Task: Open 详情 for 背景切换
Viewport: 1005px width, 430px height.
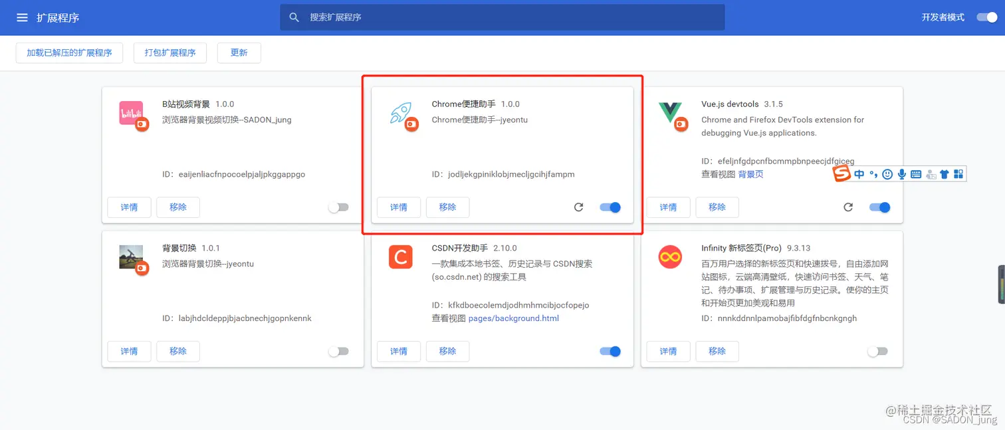Action: click(x=129, y=351)
